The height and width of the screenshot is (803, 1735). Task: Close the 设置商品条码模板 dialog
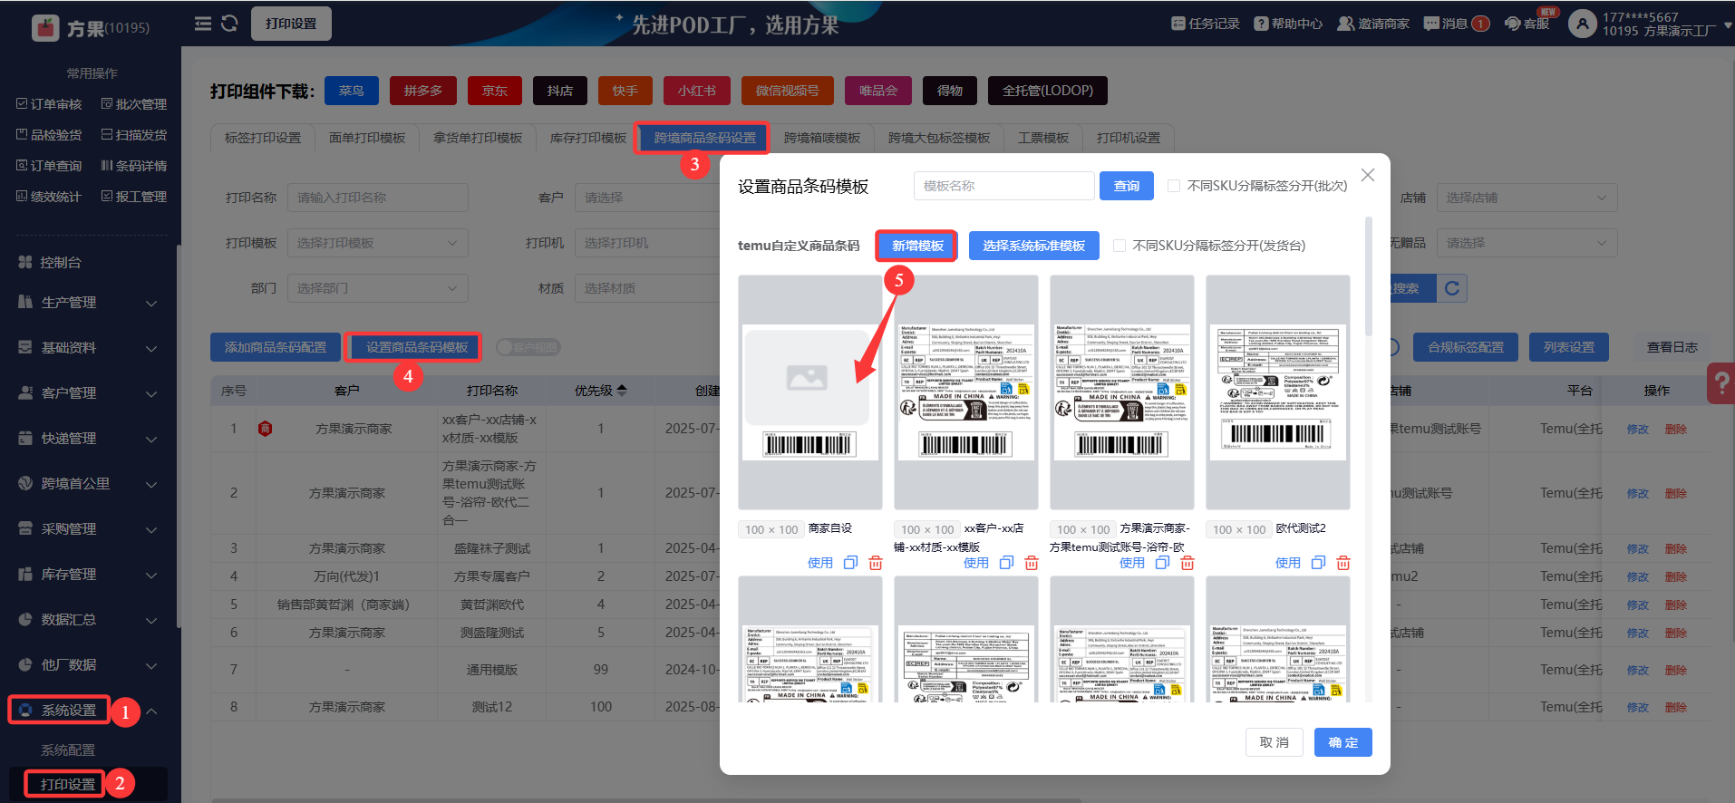tap(1368, 175)
